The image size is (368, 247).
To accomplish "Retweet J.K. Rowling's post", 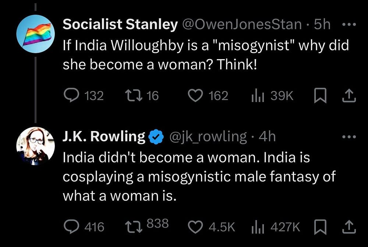I will point(131,227).
